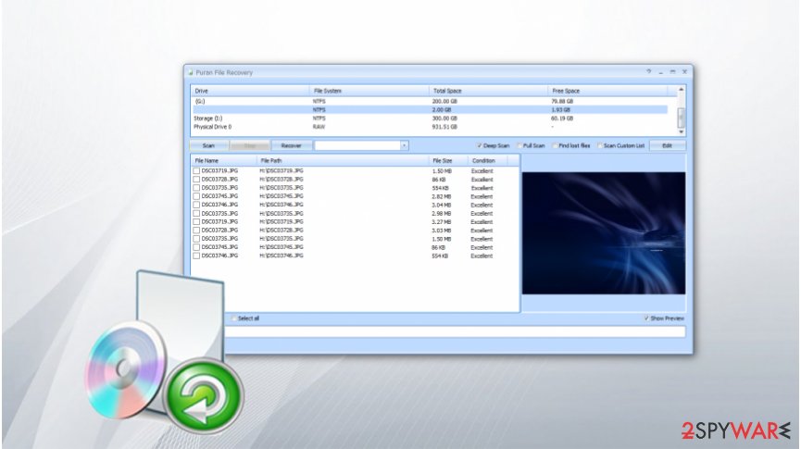Image resolution: width=801 pixels, height=449 pixels.
Task: Click the blue image preview thumbnail
Action: pyautogui.click(x=604, y=233)
